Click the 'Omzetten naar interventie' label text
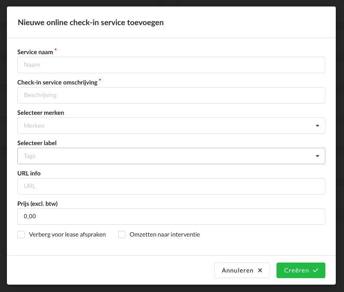 point(164,235)
